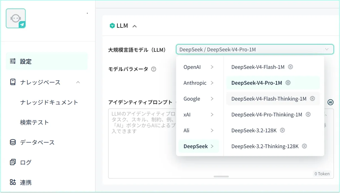Screen dimensions: 340x193
Task: Expand the Anthropic provider submenu
Action: pos(198,83)
